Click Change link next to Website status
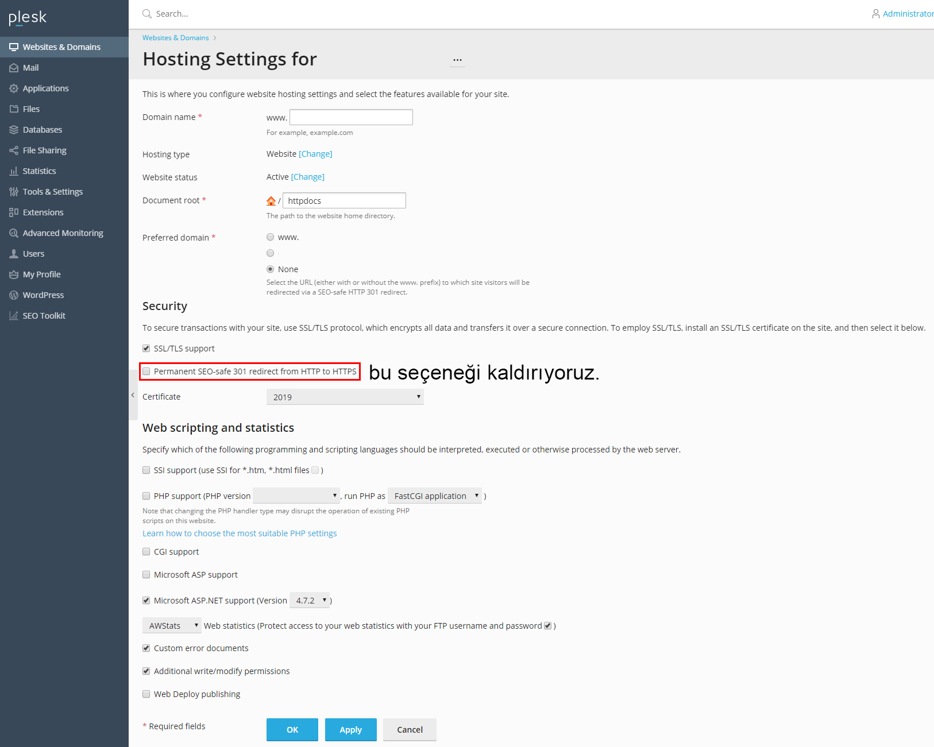This screenshot has height=747, width=934. 308,177
